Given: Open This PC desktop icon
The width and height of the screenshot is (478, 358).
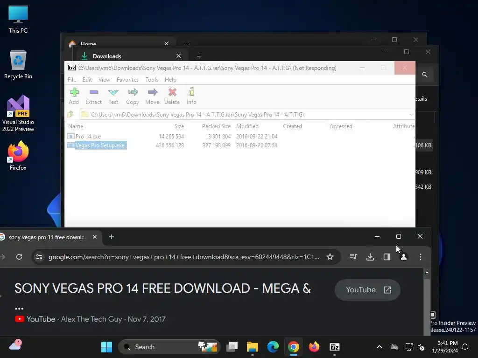Looking at the screenshot, I should (x=18, y=19).
